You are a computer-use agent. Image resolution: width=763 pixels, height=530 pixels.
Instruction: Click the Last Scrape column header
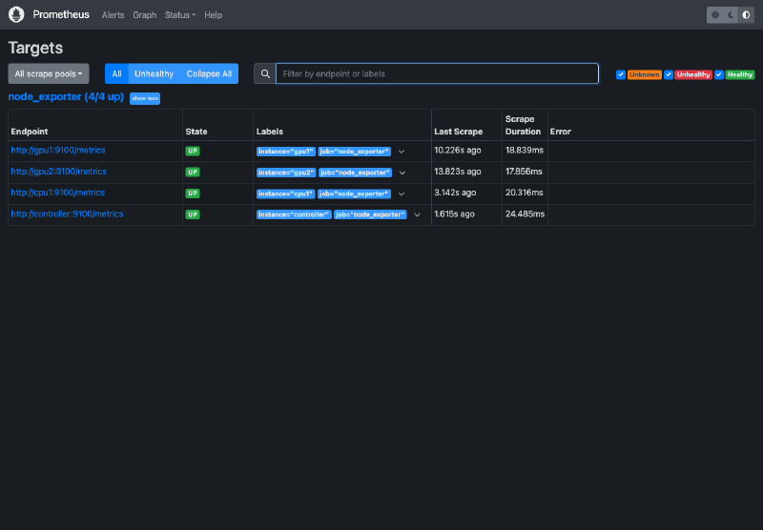tap(459, 132)
